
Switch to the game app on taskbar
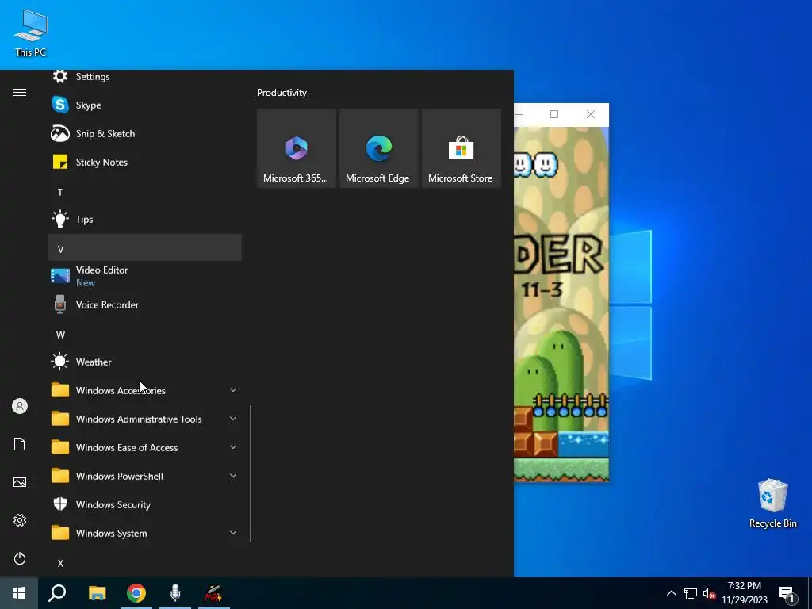213,593
